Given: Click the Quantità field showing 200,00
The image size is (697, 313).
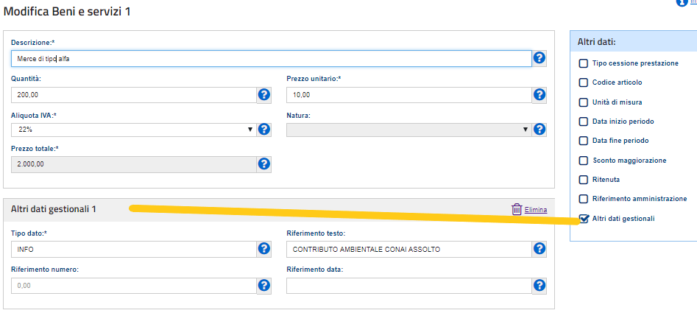Looking at the screenshot, I should [134, 95].
